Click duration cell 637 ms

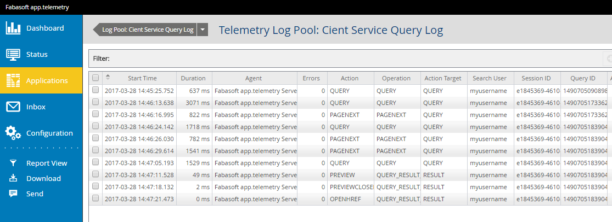[x=194, y=91]
